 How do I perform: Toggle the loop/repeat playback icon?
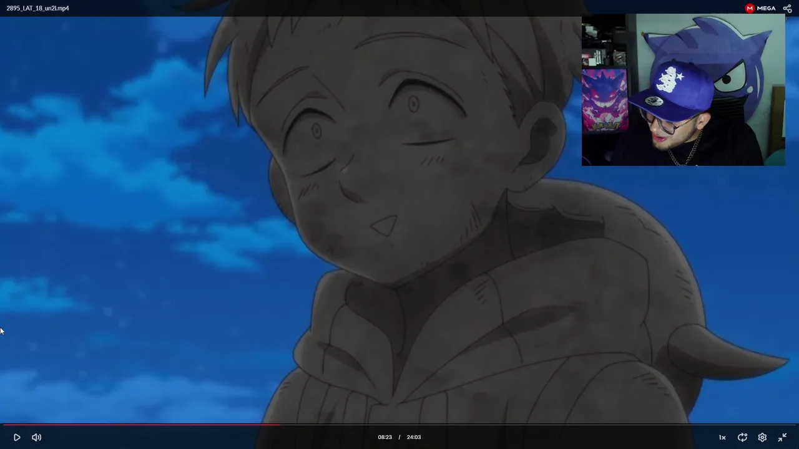[742, 437]
